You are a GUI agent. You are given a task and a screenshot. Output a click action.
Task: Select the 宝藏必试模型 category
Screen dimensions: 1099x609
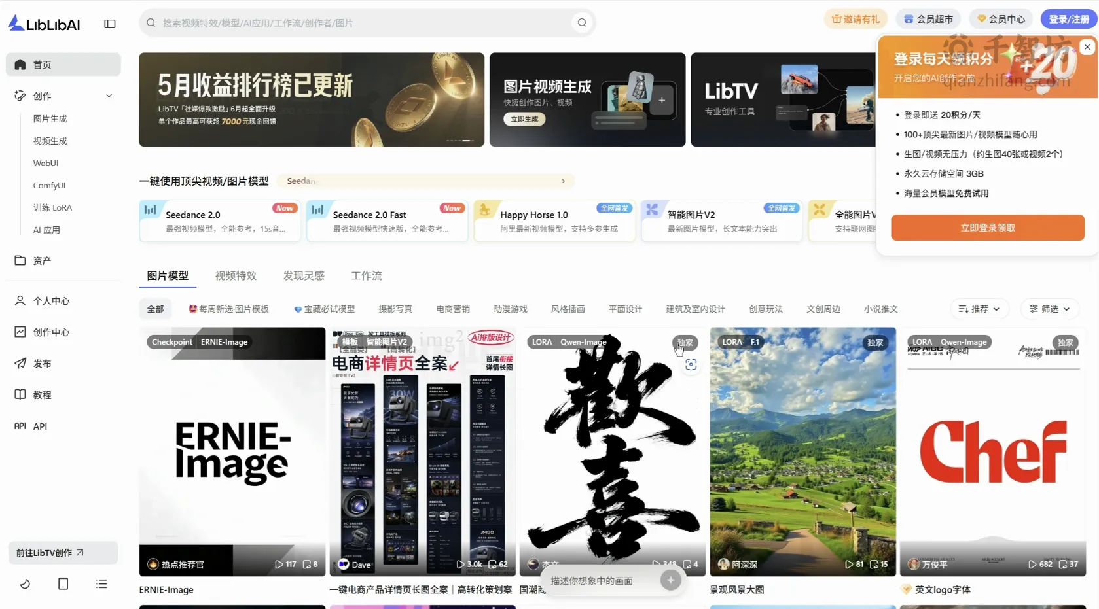[x=324, y=309]
